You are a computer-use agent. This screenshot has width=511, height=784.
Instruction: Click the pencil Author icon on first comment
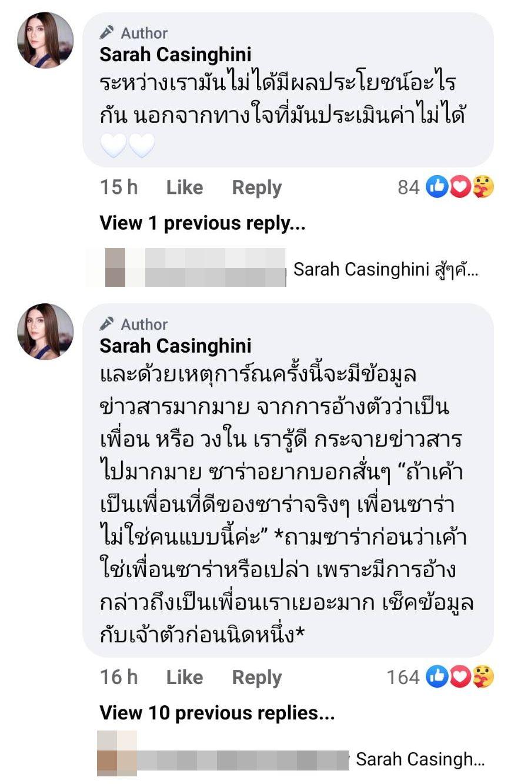107,33
